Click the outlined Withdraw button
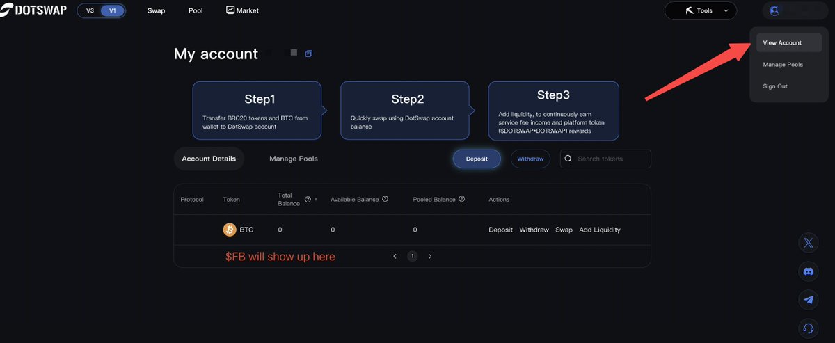This screenshot has height=343, width=835. point(530,159)
